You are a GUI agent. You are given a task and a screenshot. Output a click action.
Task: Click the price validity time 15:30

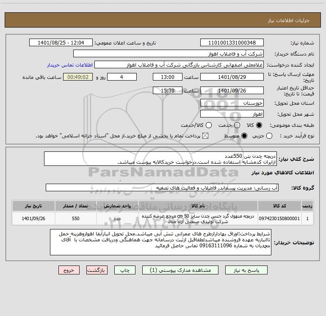click(x=168, y=91)
